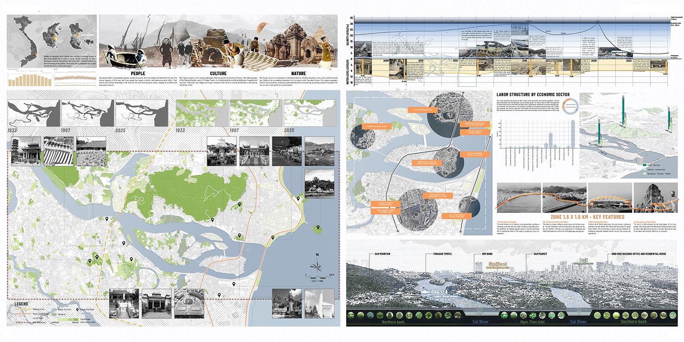Screen dimensions: 684x342
Task: Click the north compass rose icon
Action: click(x=317, y=265)
